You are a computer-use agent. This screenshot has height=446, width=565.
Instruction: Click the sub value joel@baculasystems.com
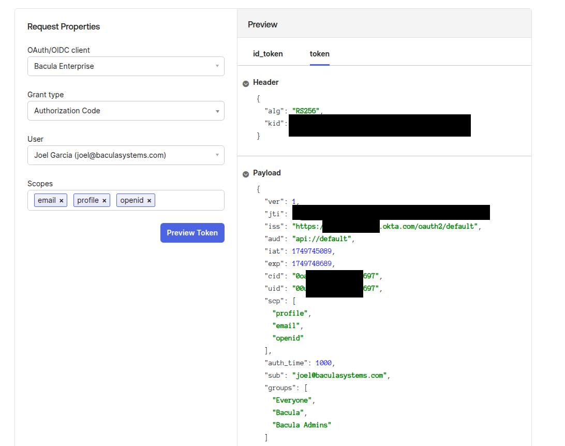click(x=339, y=375)
